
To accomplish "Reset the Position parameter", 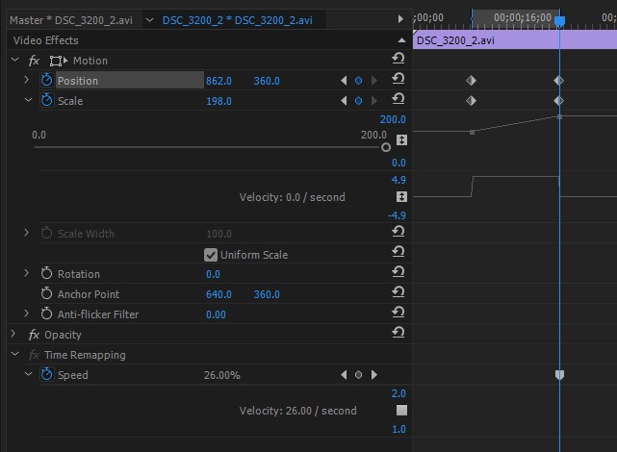I will [x=398, y=79].
